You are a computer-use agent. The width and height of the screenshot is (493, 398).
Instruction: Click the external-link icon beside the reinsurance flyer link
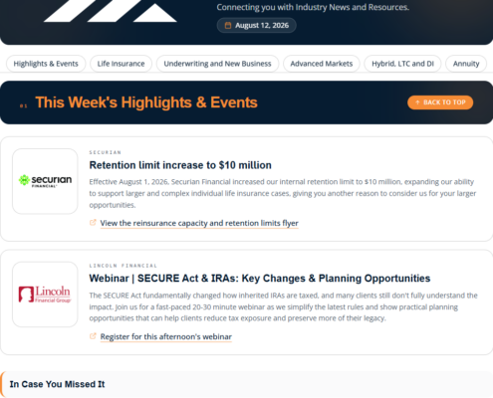93,223
